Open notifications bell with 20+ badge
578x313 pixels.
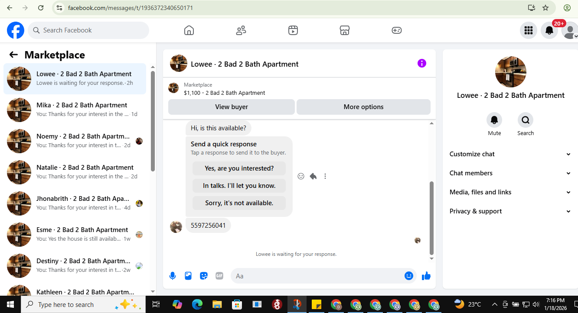point(549,30)
